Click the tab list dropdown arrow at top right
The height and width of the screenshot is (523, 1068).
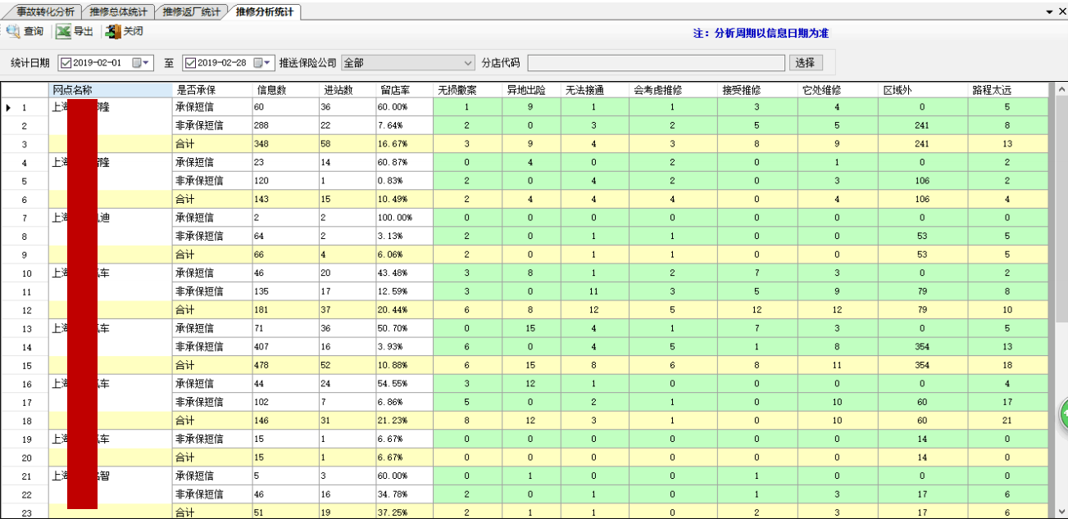point(1050,12)
